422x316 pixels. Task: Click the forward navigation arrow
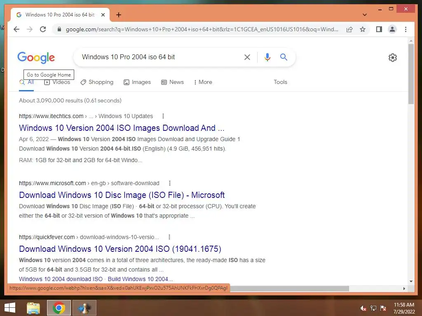[x=30, y=29]
